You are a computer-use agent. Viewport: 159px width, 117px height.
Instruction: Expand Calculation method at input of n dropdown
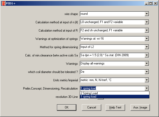(147, 22)
